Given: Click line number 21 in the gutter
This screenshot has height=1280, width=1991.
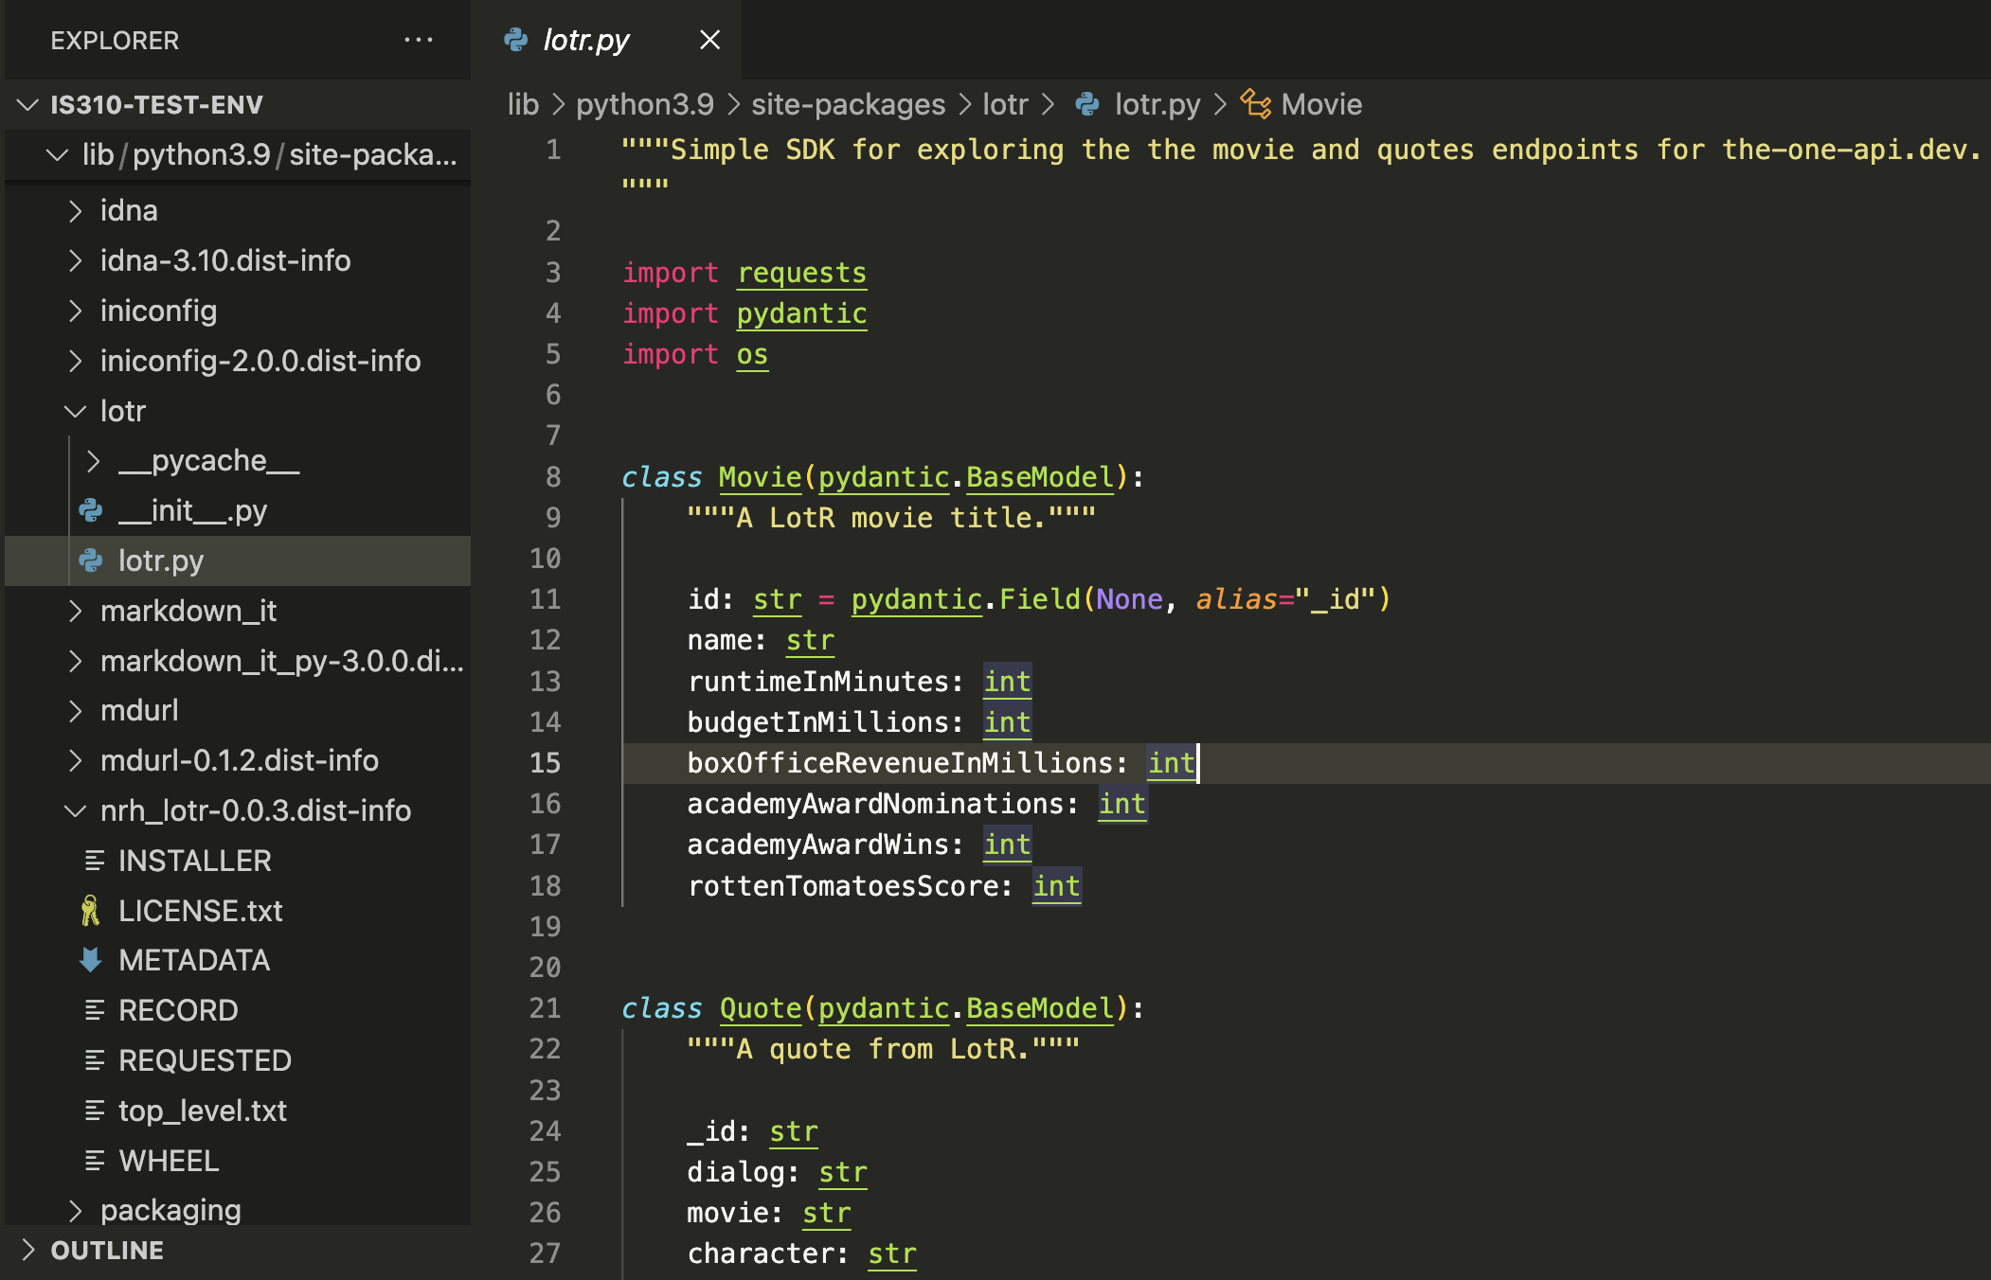Looking at the screenshot, I should tap(545, 1008).
